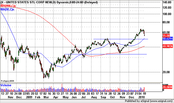Select the red MA(200,C)s legend label
174x103 pixels.
8,6
